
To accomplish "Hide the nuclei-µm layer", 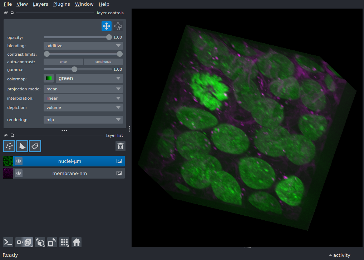I will click(x=19, y=161).
